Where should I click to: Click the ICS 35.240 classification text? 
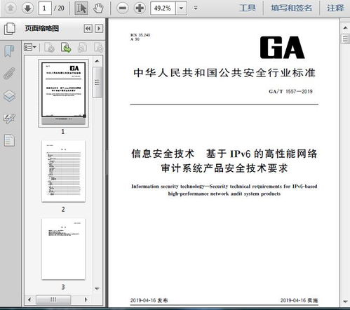click(x=140, y=35)
